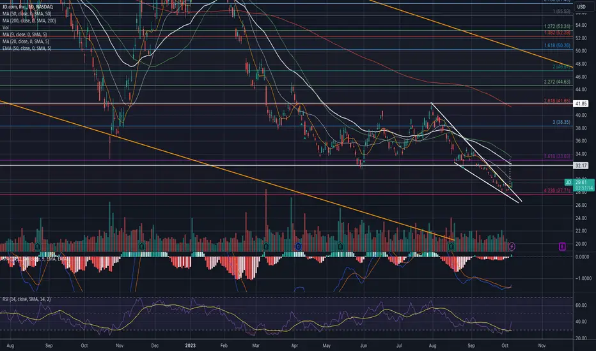Image resolution: width=596 pixels, height=351 pixels.
Task: Open the May 2023 earnings marker
Action: coord(340,246)
